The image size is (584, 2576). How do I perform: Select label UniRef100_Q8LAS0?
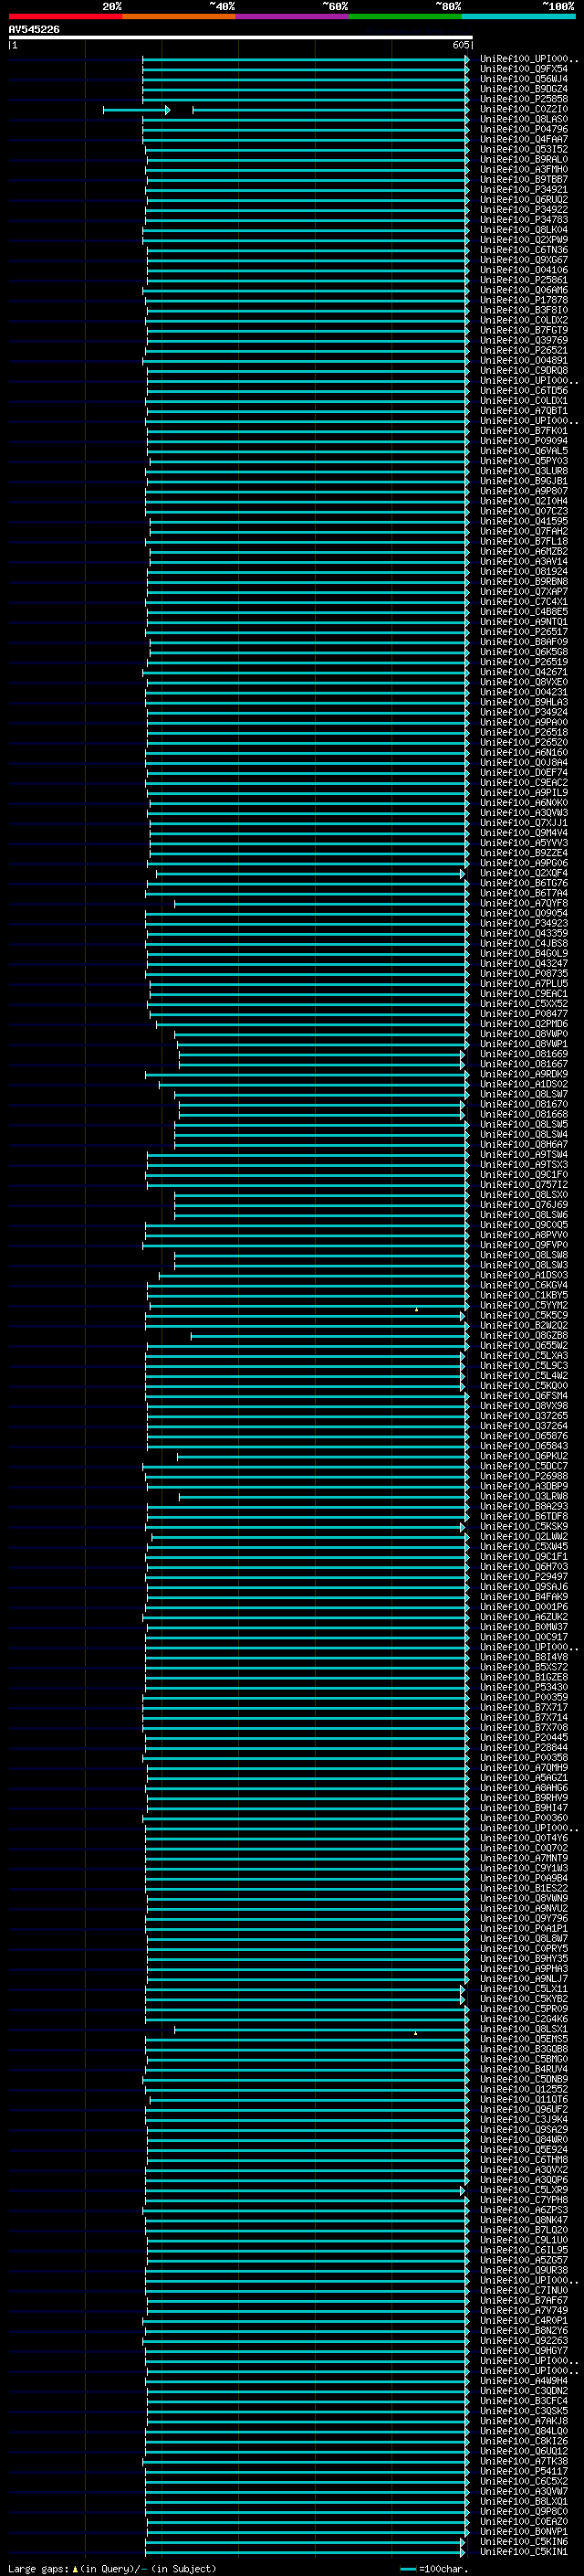tap(524, 119)
